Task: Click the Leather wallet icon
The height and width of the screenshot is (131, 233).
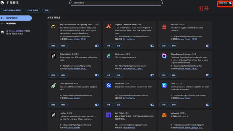Action: (53, 115)
